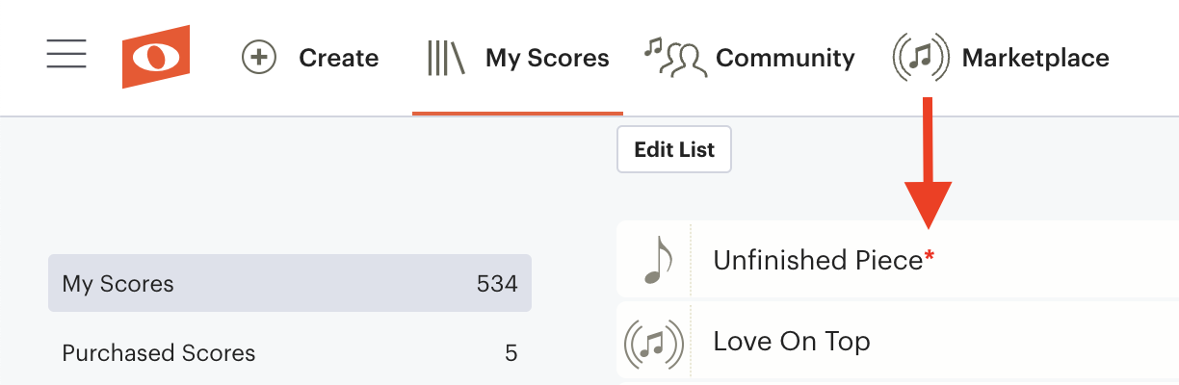
Task: Switch to the My Scores tab label
Action: pos(547,59)
